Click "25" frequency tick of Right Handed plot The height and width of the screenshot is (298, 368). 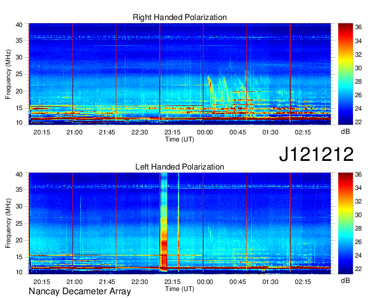19,74
